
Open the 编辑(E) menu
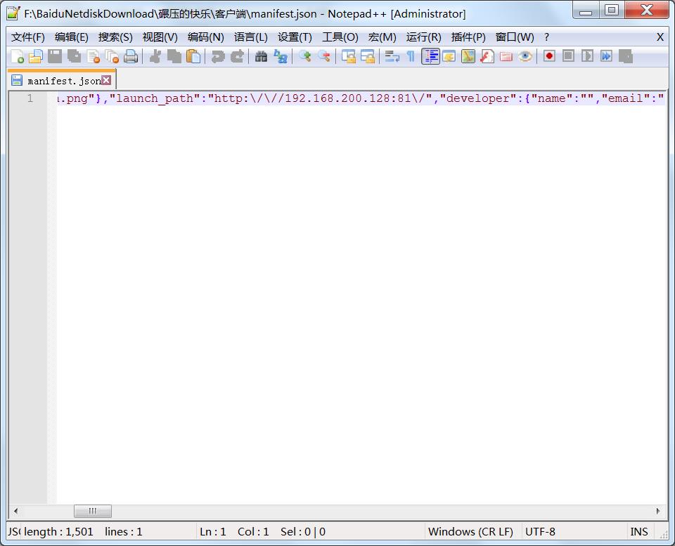pyautogui.click(x=72, y=37)
